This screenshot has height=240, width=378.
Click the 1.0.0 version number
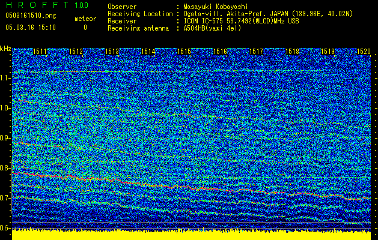click(x=81, y=5)
